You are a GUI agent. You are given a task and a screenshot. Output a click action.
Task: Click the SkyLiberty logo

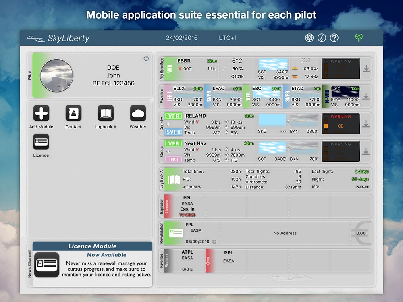click(58, 38)
